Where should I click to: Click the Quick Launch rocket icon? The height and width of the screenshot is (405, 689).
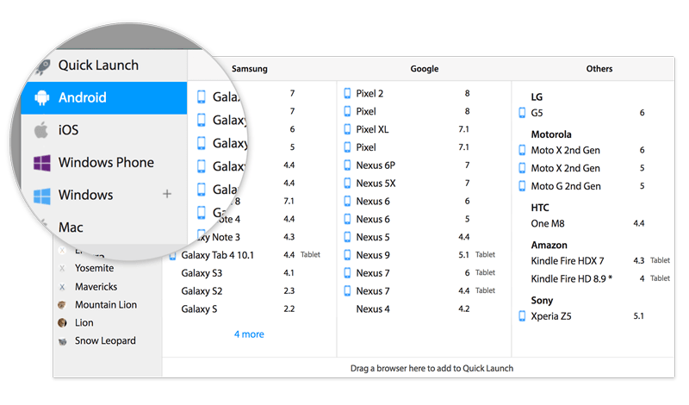[41, 66]
